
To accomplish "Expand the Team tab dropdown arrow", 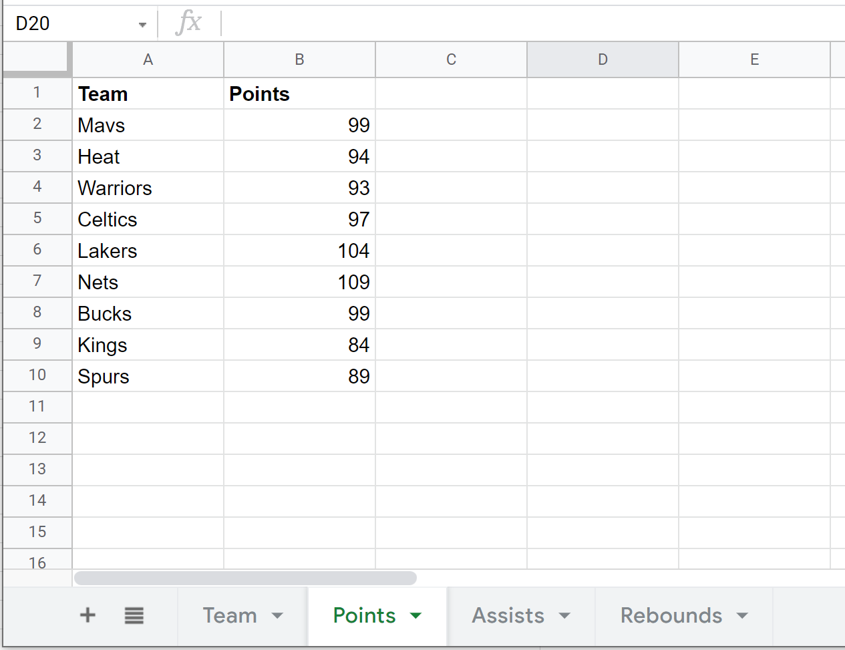I will tap(278, 616).
